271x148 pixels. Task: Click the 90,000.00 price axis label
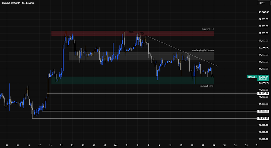[264, 12]
